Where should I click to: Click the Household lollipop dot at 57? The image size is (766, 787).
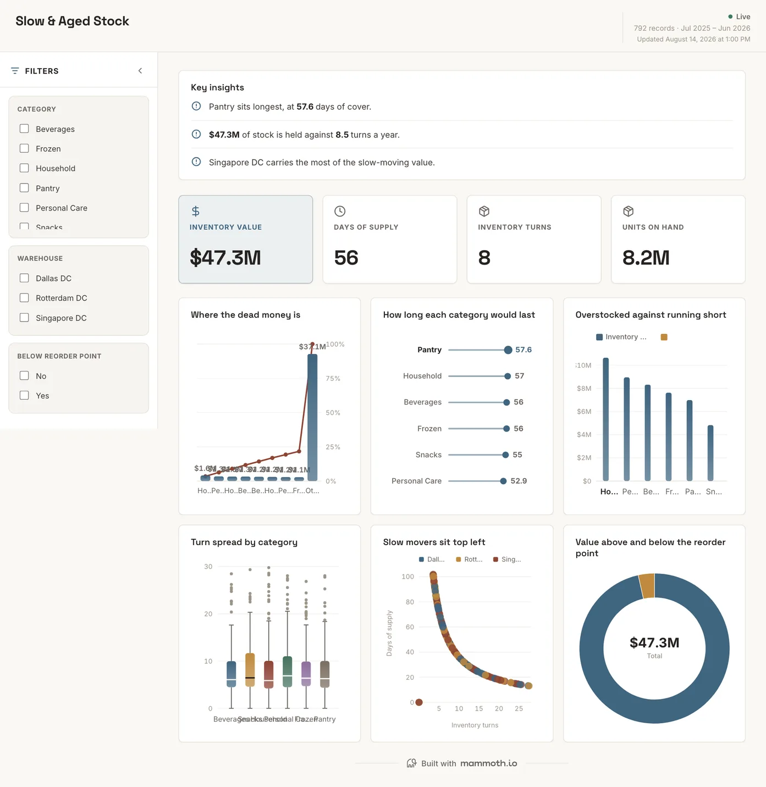(x=508, y=376)
